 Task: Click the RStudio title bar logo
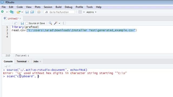(2, 2)
